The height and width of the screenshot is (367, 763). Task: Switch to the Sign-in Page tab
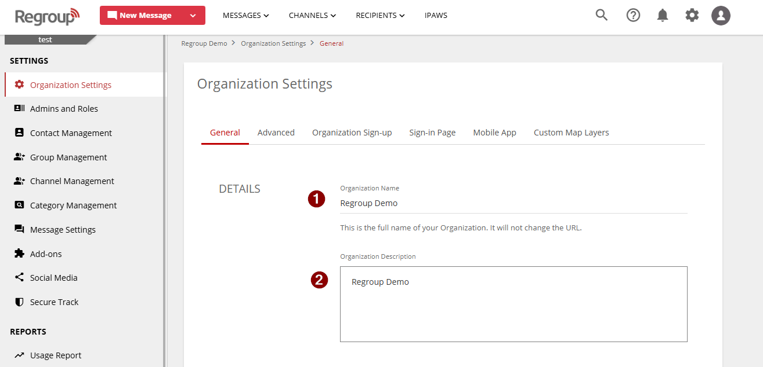[x=432, y=133]
